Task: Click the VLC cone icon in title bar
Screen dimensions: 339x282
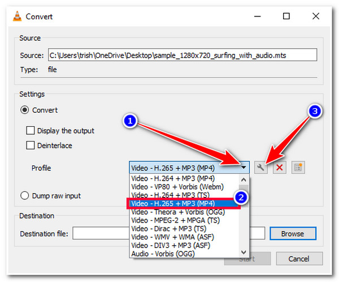Action: [x=18, y=16]
